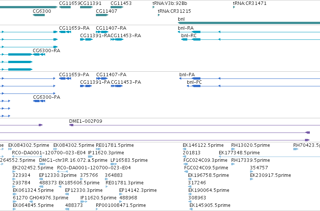
Task: Select the 308963 feature label
Action: coord(197,198)
